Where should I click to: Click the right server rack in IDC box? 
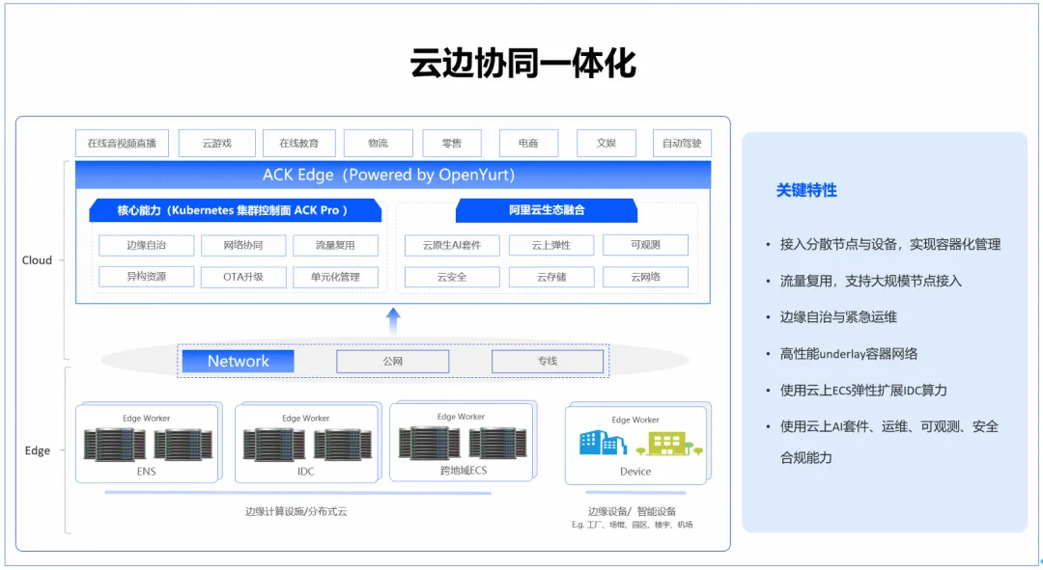click(343, 445)
